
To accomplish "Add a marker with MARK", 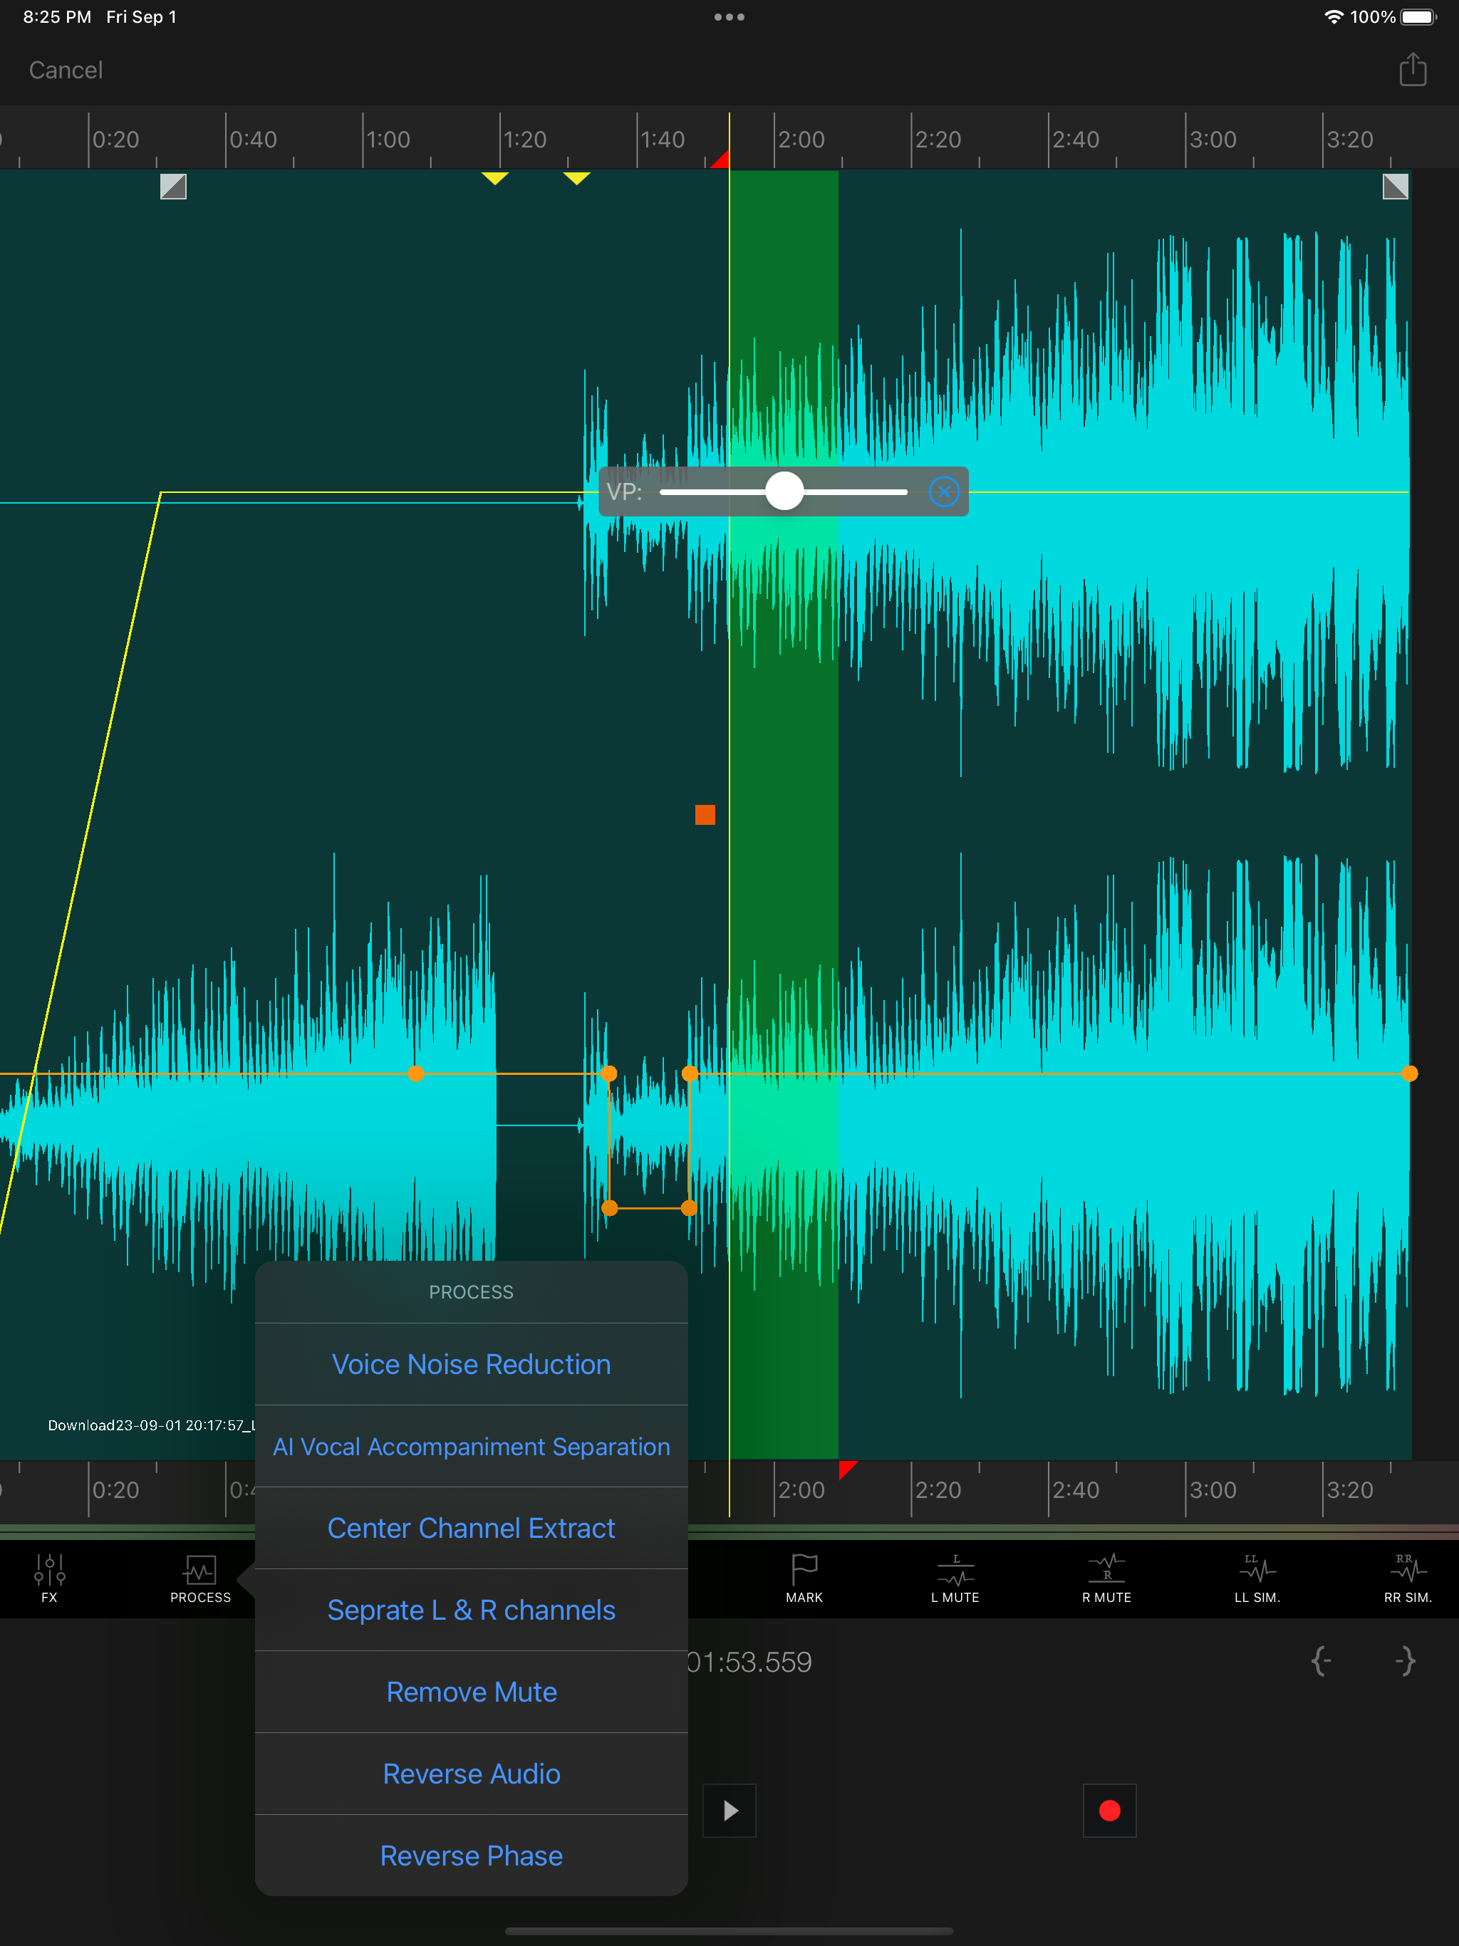I will [804, 1579].
